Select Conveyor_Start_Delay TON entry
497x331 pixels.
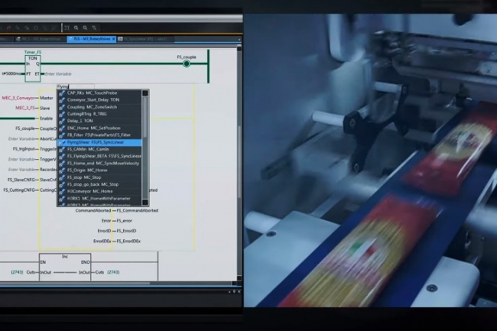99,100
